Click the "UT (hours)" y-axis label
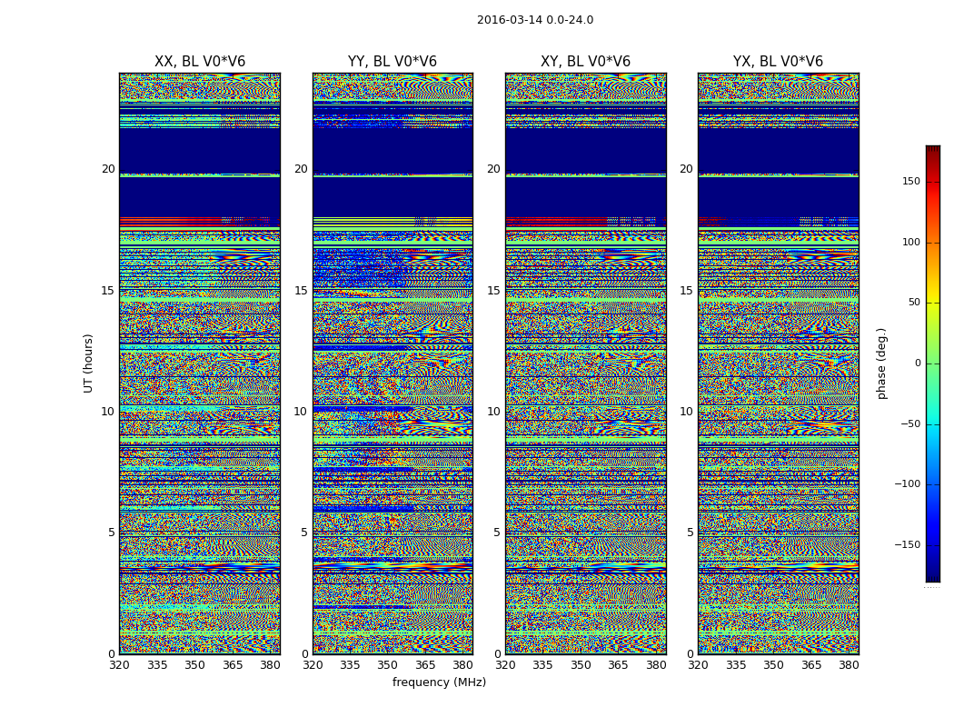 (x=89, y=363)
